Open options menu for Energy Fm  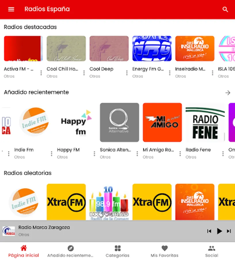170,73
